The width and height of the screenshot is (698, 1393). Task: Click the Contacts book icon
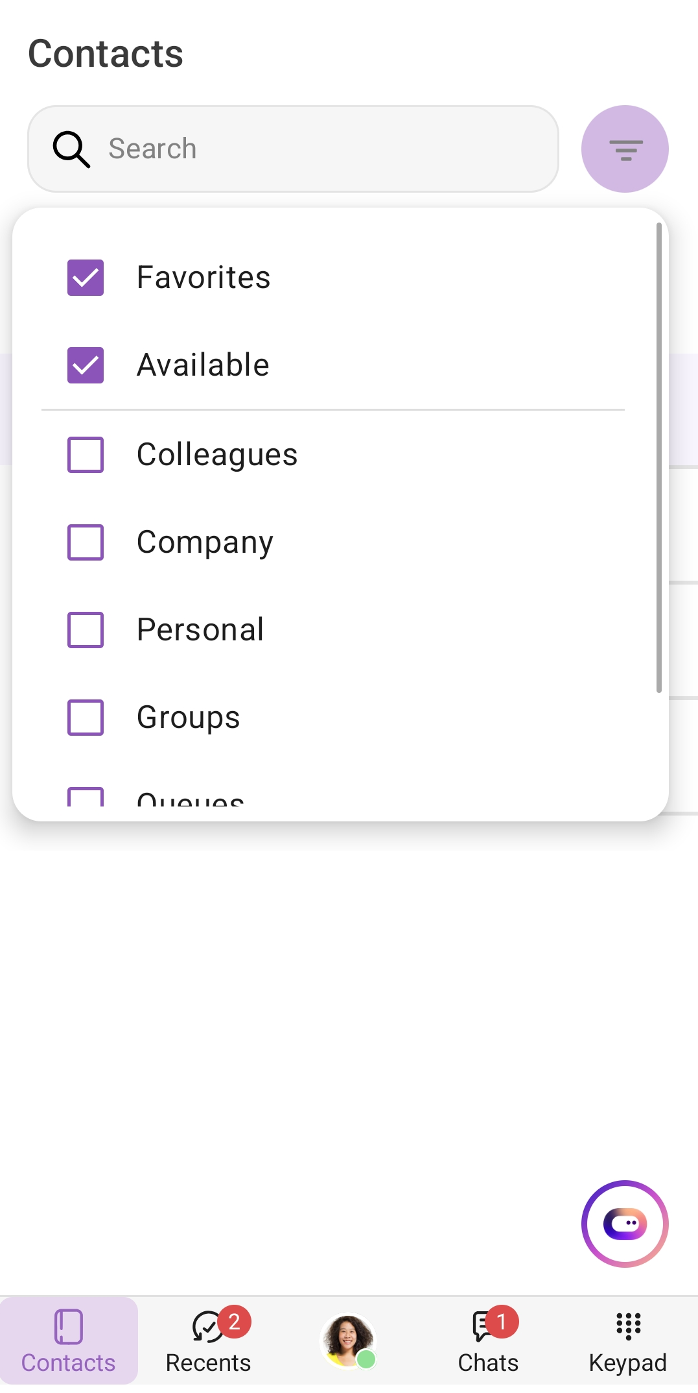pyautogui.click(x=69, y=1326)
